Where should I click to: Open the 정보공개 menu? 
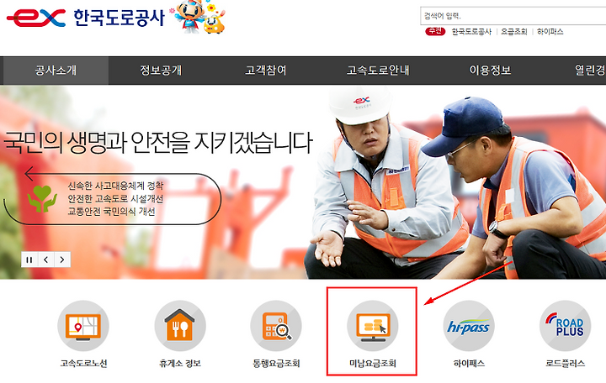[x=161, y=71]
